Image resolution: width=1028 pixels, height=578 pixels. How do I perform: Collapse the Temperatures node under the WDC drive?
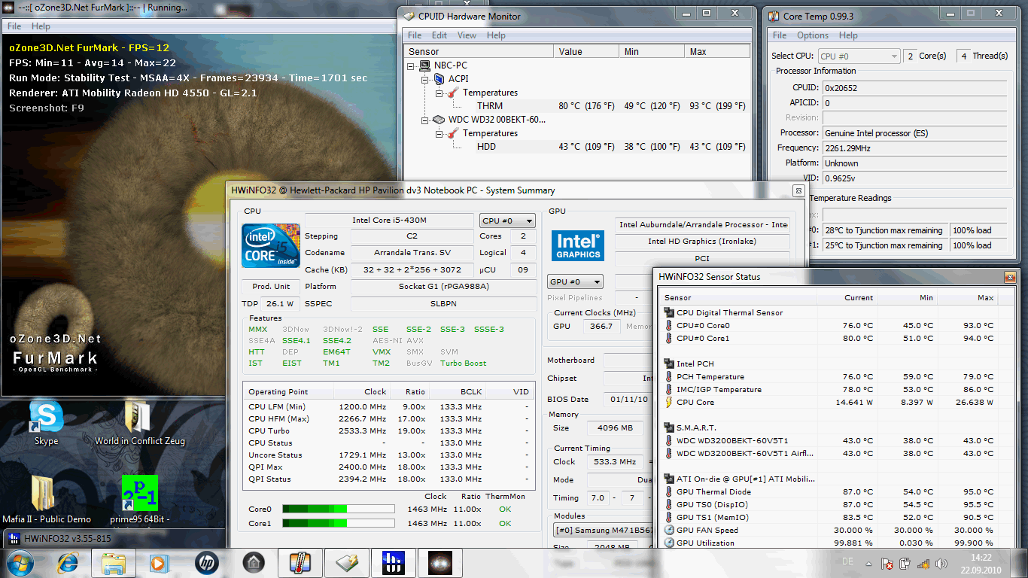tap(439, 133)
